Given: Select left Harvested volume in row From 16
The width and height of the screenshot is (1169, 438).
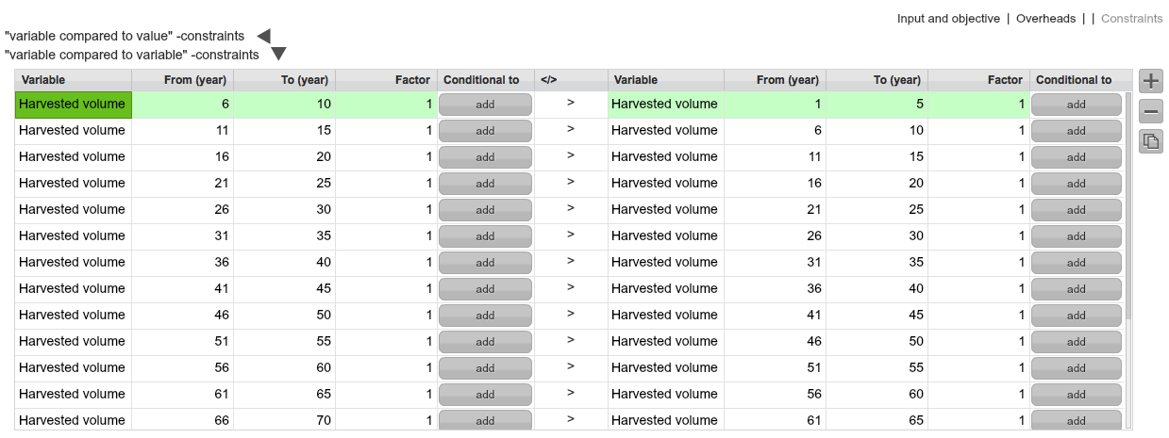Looking at the screenshot, I should click(74, 157).
